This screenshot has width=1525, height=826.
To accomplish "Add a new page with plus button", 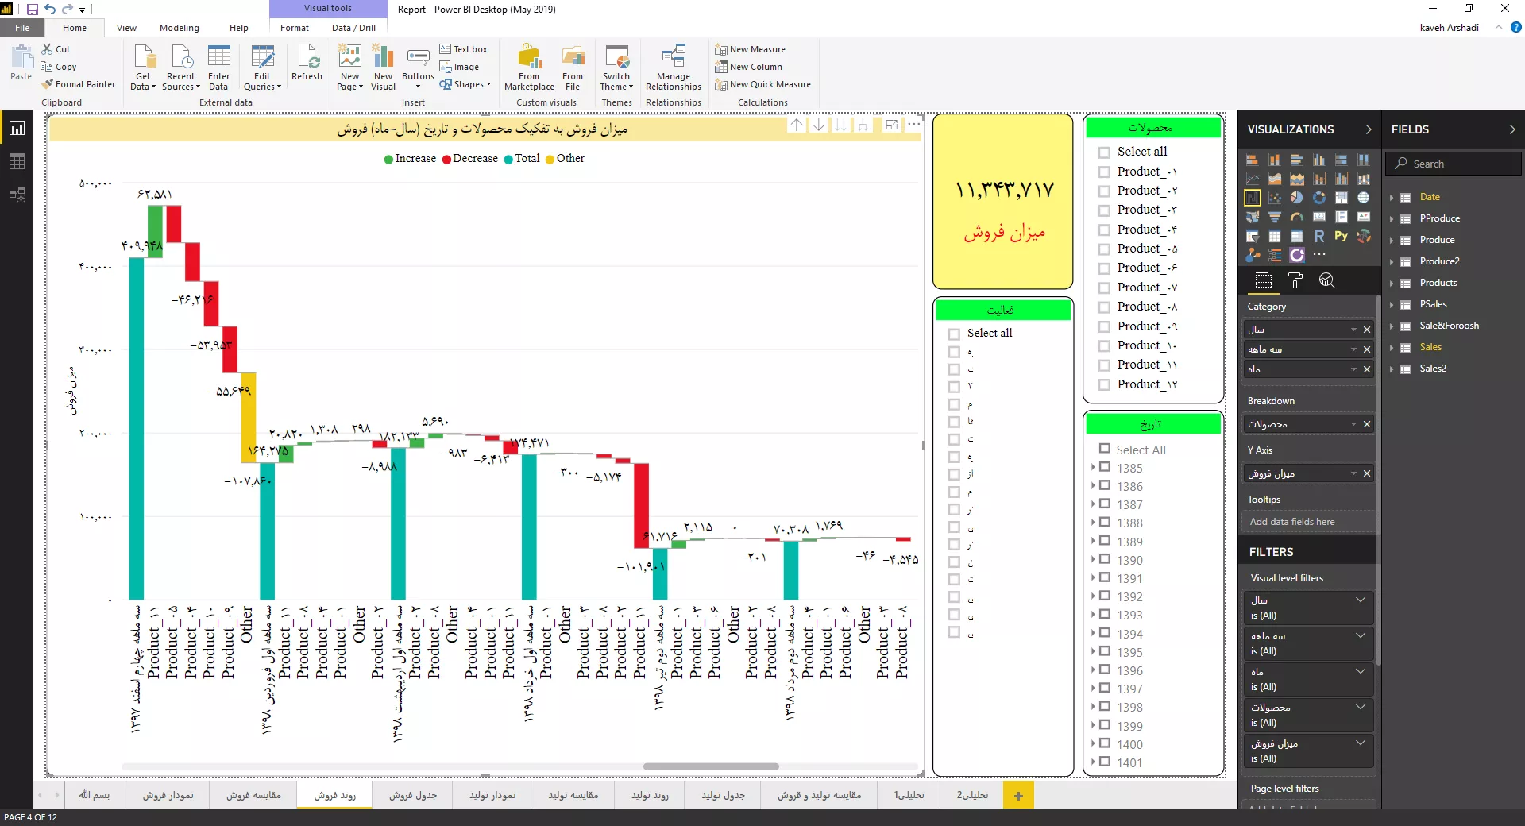I will (1018, 795).
